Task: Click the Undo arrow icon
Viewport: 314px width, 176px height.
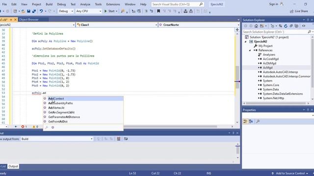Action: coord(41,11)
